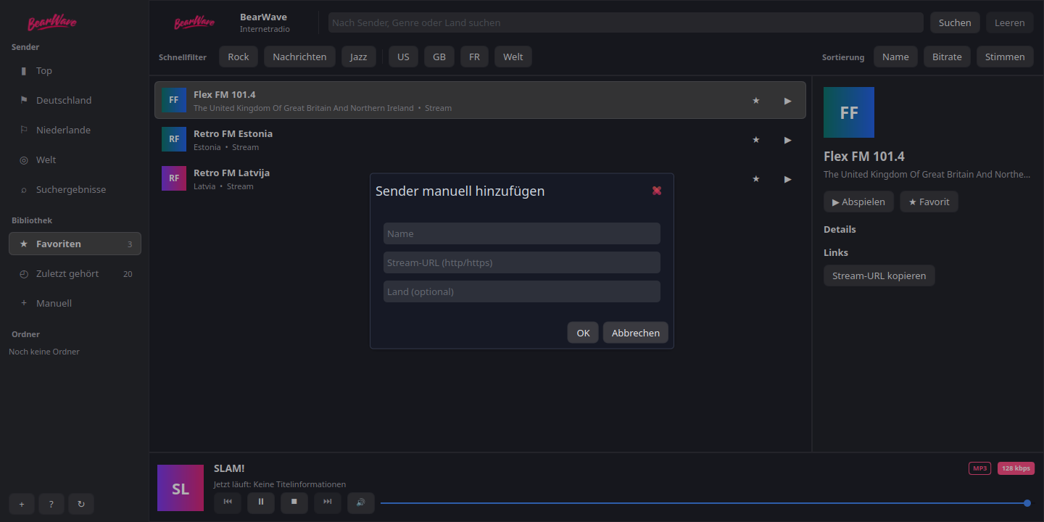
Task: Click the play icon on Retro FM Estonia row
Action: pos(788,140)
